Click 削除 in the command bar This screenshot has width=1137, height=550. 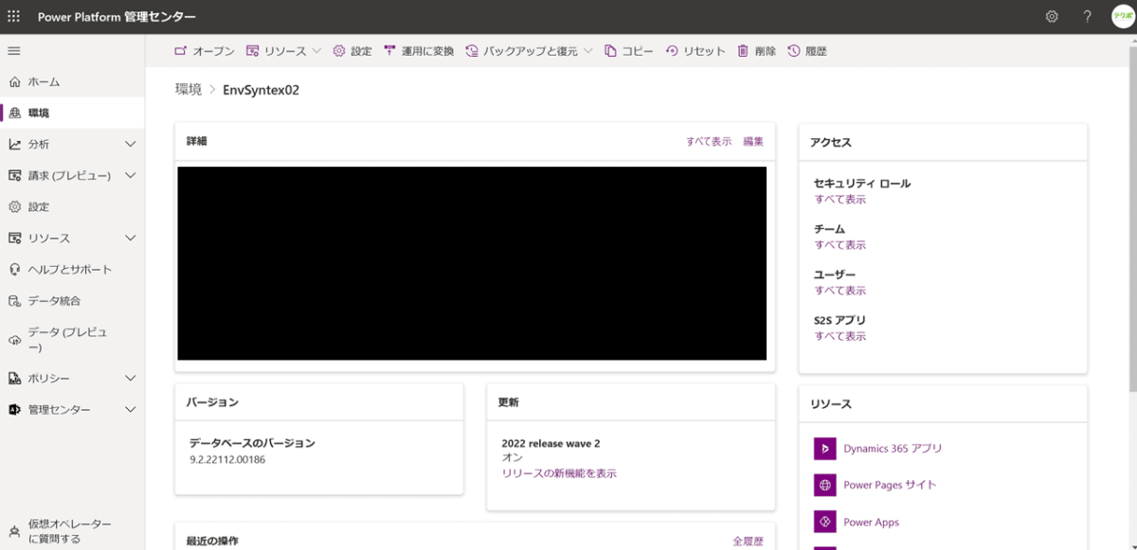tap(756, 51)
